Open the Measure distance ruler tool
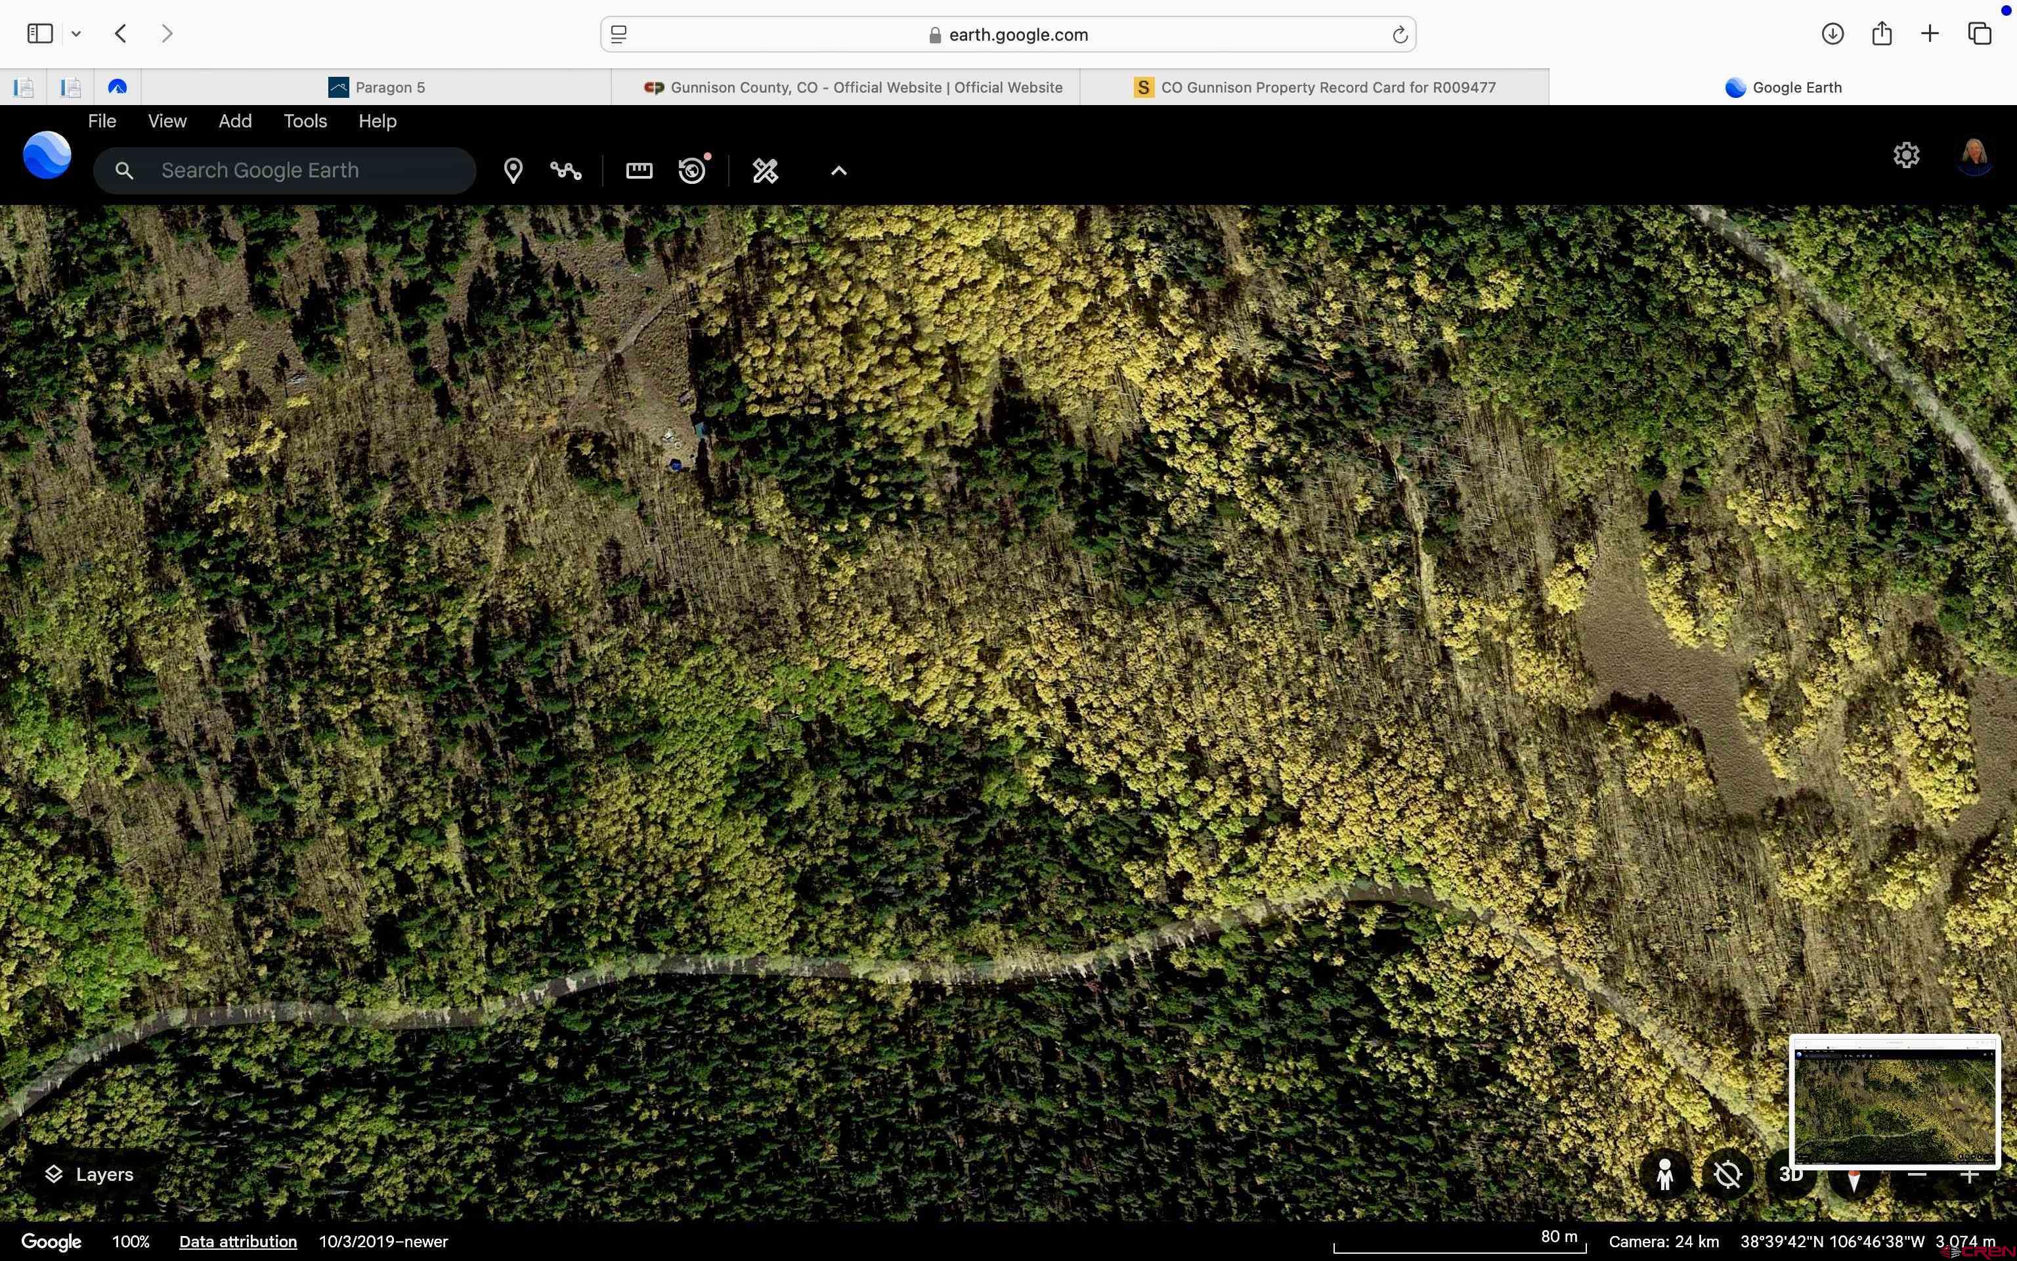This screenshot has width=2017, height=1261. pos(638,171)
